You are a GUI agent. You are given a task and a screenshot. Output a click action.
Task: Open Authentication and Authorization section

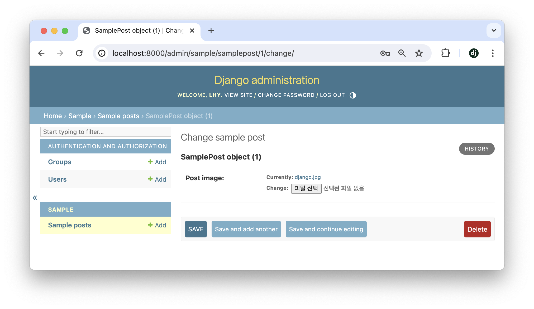pos(107,146)
